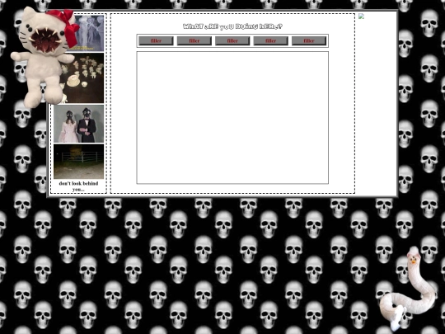The image size is (445, 334).
Task: Click the middle filler button
Action: point(232,41)
